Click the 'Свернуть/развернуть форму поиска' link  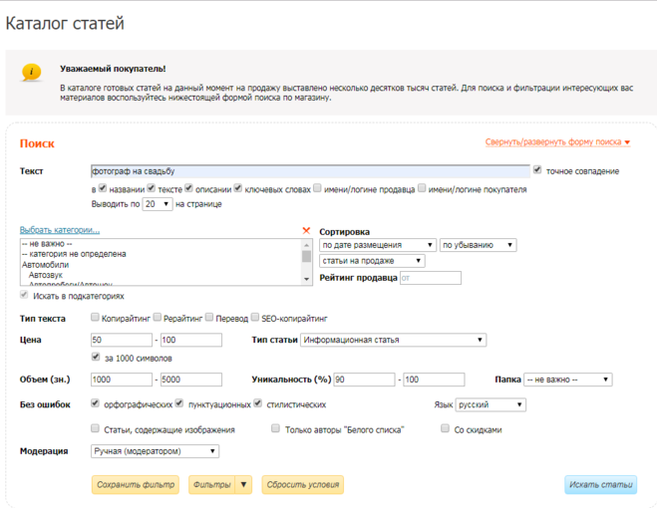(x=557, y=142)
